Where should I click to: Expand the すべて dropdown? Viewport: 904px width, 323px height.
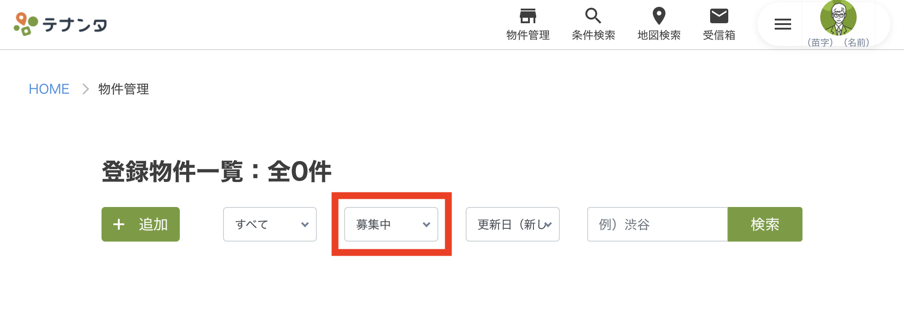pos(270,224)
